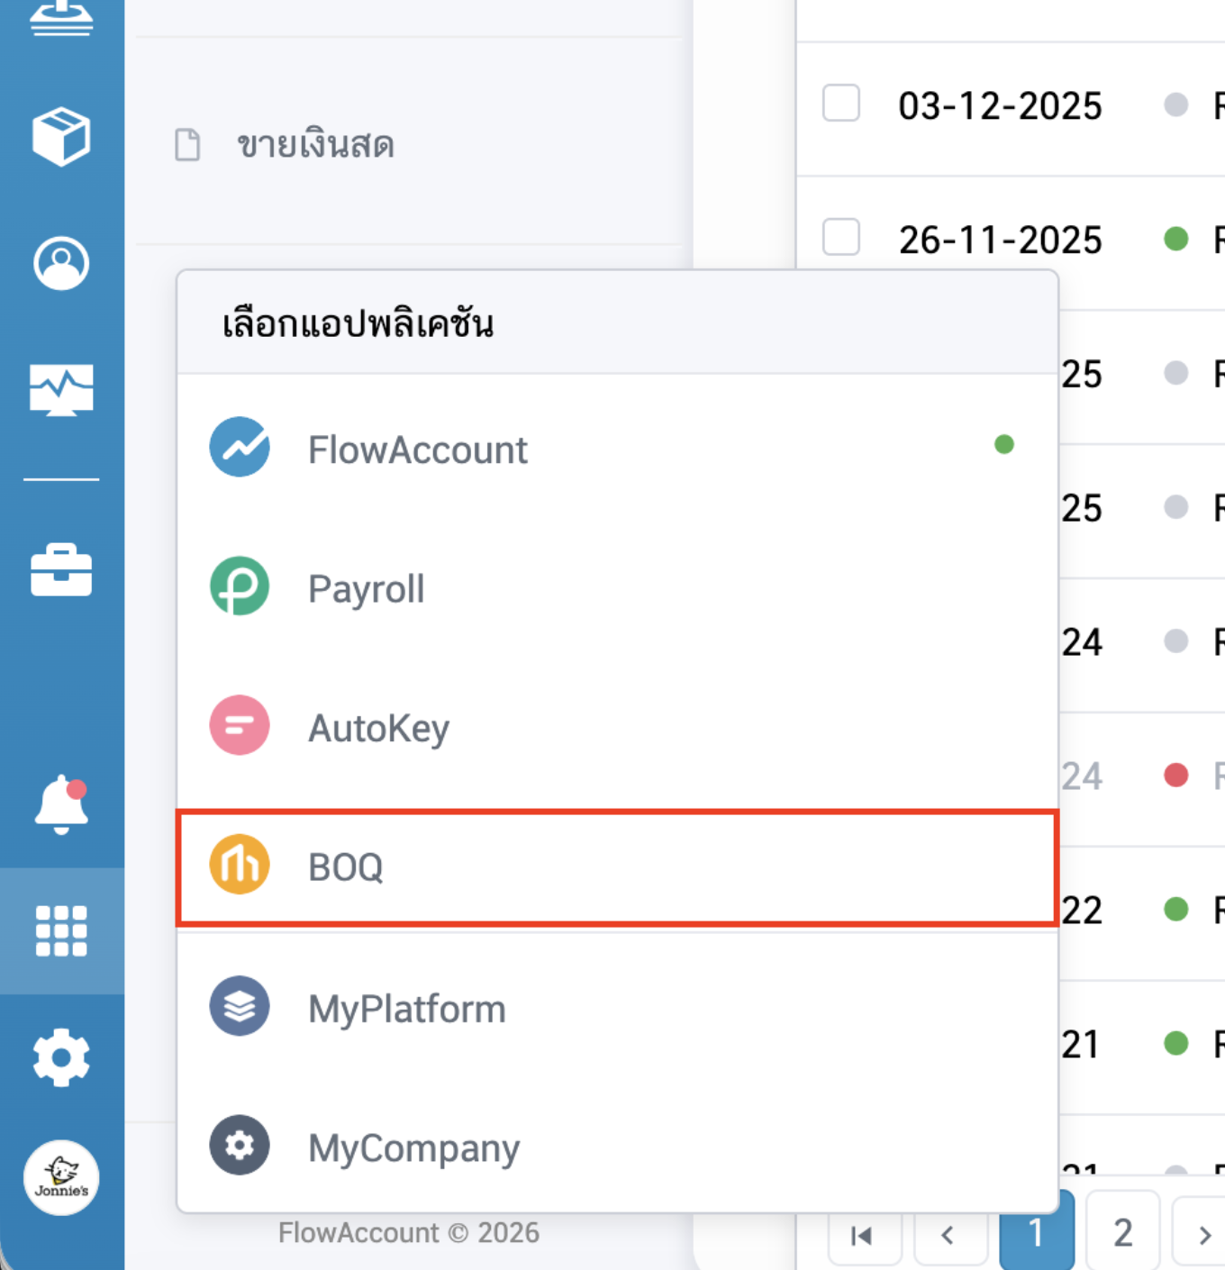The height and width of the screenshot is (1270, 1225).
Task: Click the document icon beside ขายเงินสด
Action: [187, 144]
